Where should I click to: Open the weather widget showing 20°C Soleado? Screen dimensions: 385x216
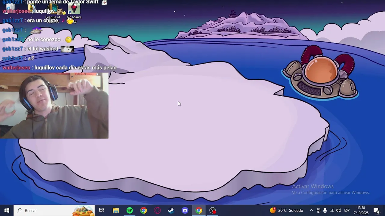coord(286,210)
